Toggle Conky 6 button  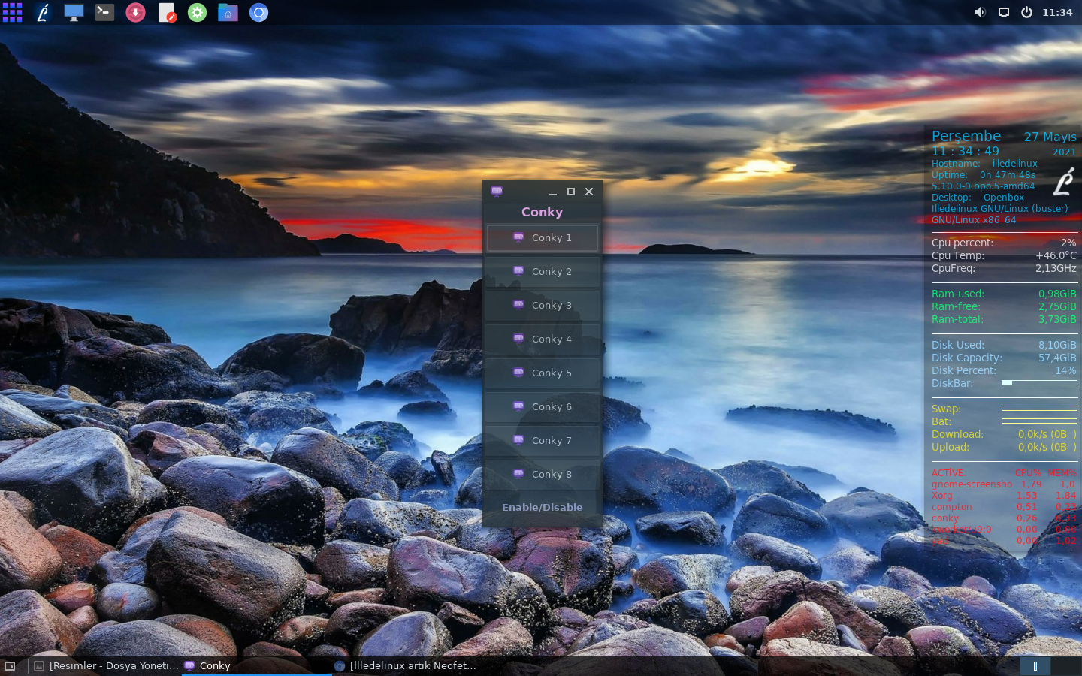pos(543,407)
